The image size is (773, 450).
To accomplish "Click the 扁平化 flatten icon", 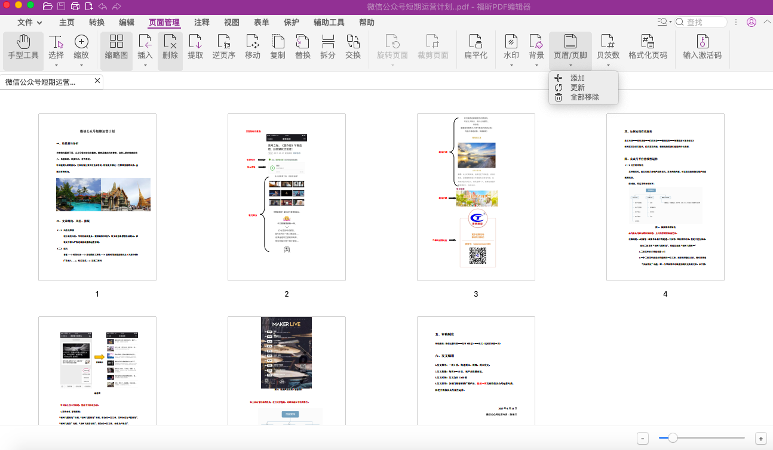I will click(x=476, y=47).
